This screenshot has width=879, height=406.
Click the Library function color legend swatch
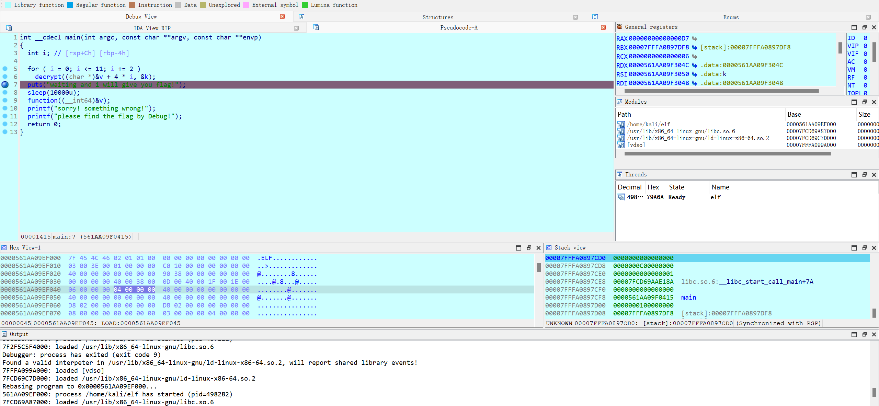(x=8, y=5)
